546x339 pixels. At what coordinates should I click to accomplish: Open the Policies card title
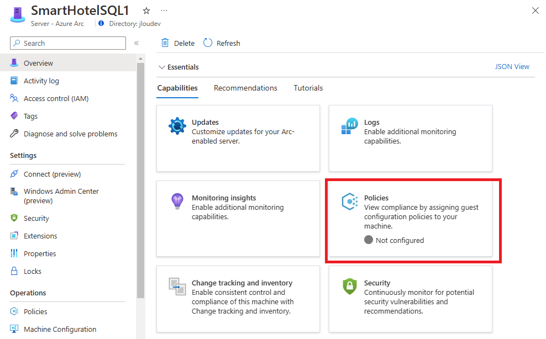coord(376,198)
